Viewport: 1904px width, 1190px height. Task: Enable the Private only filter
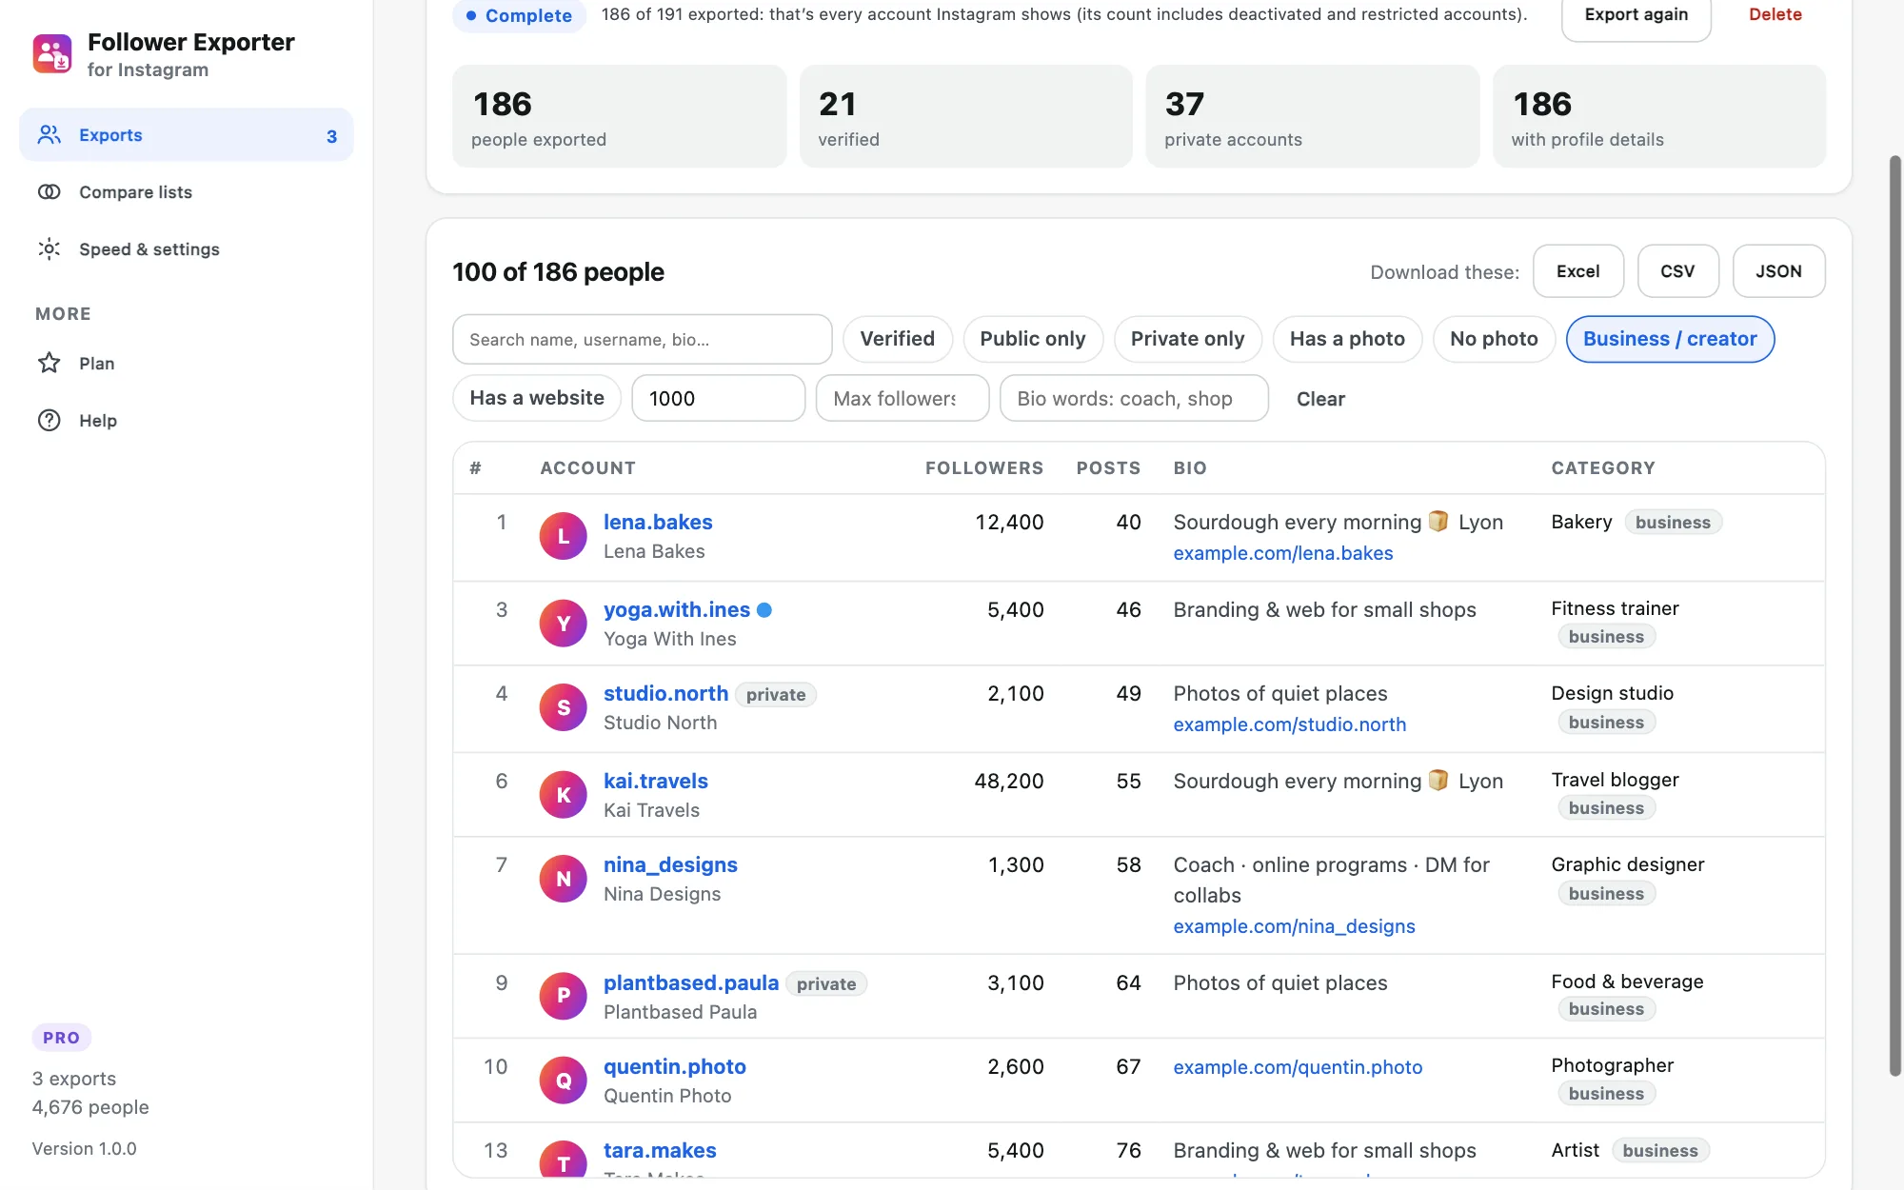tap(1187, 339)
